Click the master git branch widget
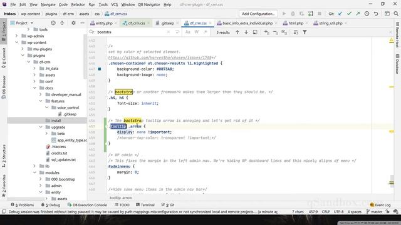Screen dimensions: 401x225 (x=374, y=212)
